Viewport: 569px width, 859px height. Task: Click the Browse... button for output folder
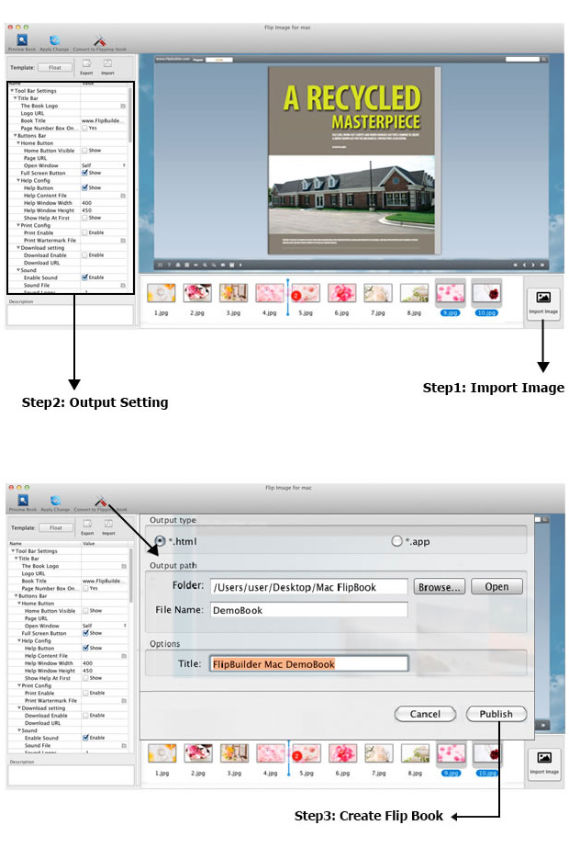440,587
